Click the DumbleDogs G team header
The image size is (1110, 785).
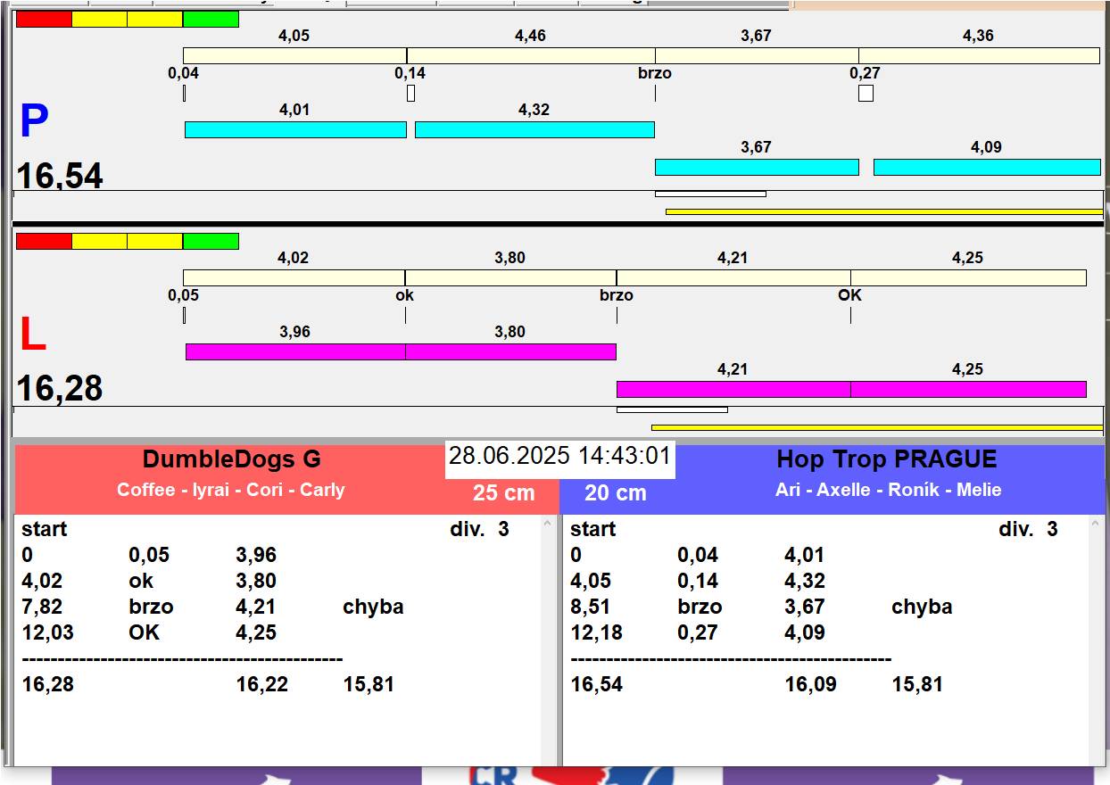[231, 459]
